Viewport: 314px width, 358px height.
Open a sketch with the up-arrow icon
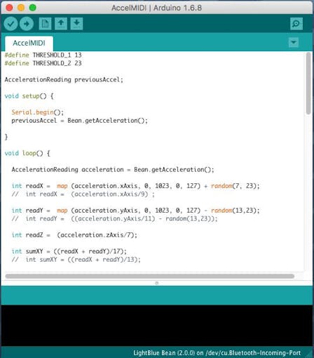61,24
